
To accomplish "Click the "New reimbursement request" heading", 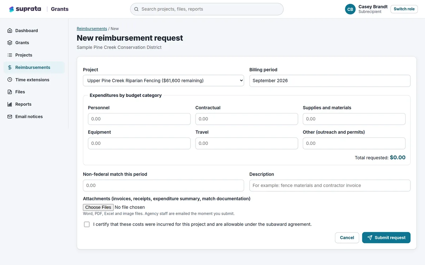I will tap(130, 38).
